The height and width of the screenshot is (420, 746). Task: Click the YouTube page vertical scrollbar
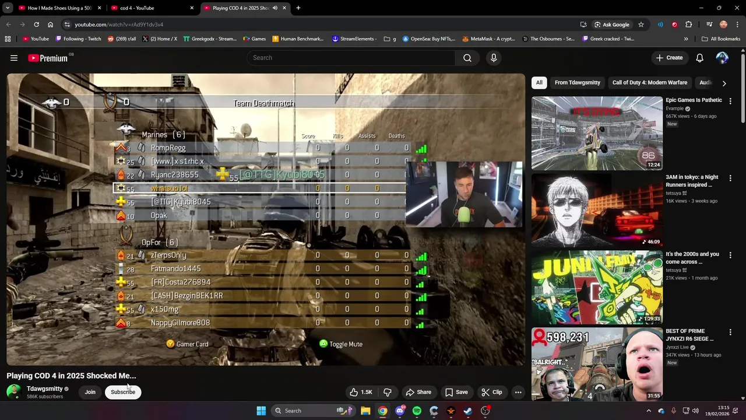click(x=743, y=87)
